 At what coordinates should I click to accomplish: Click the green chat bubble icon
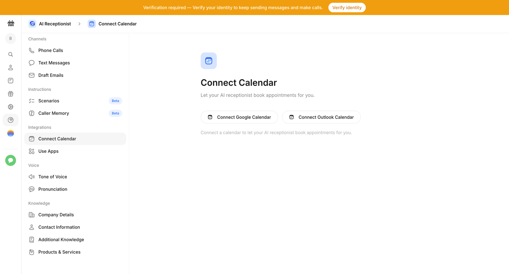[11, 160]
